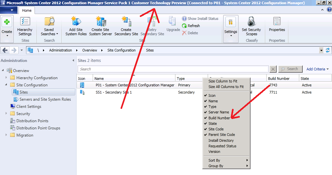Click Site Configuration in breadcrumb
332x175 pixels.
(x=122, y=50)
